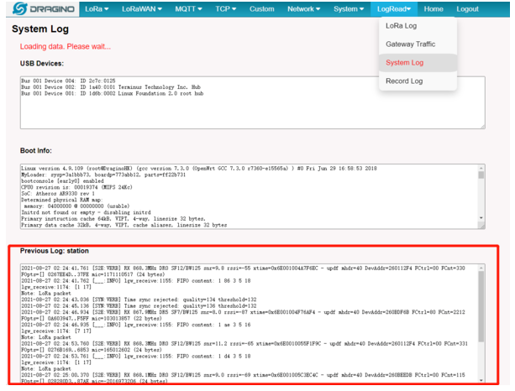The image size is (515, 391).
Task: Click the 'Determined physical RAM map' line
Action: tap(62, 200)
